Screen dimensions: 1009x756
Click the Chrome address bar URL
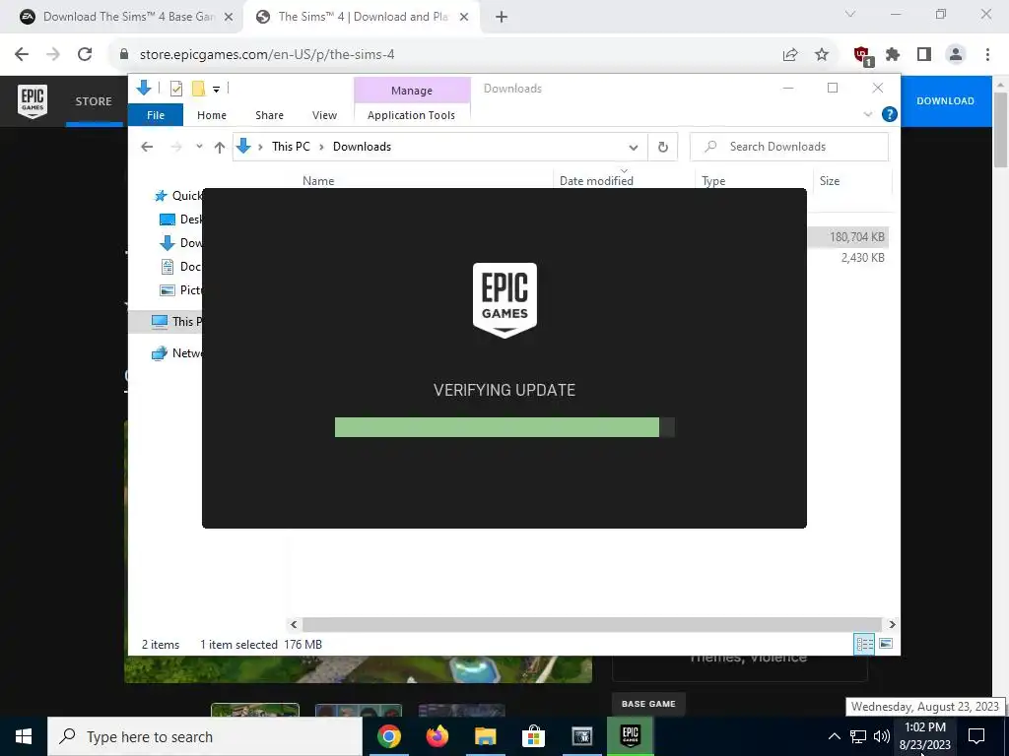pos(266,55)
